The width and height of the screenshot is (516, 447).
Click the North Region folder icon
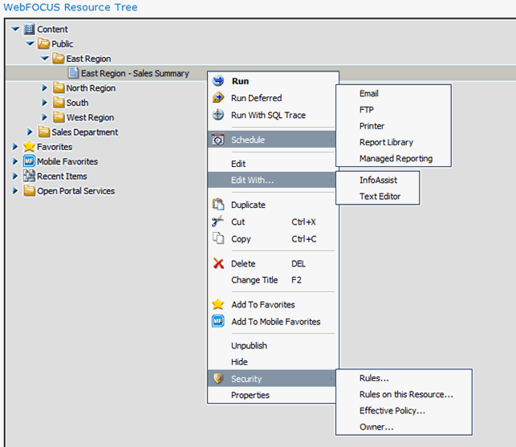[59, 88]
